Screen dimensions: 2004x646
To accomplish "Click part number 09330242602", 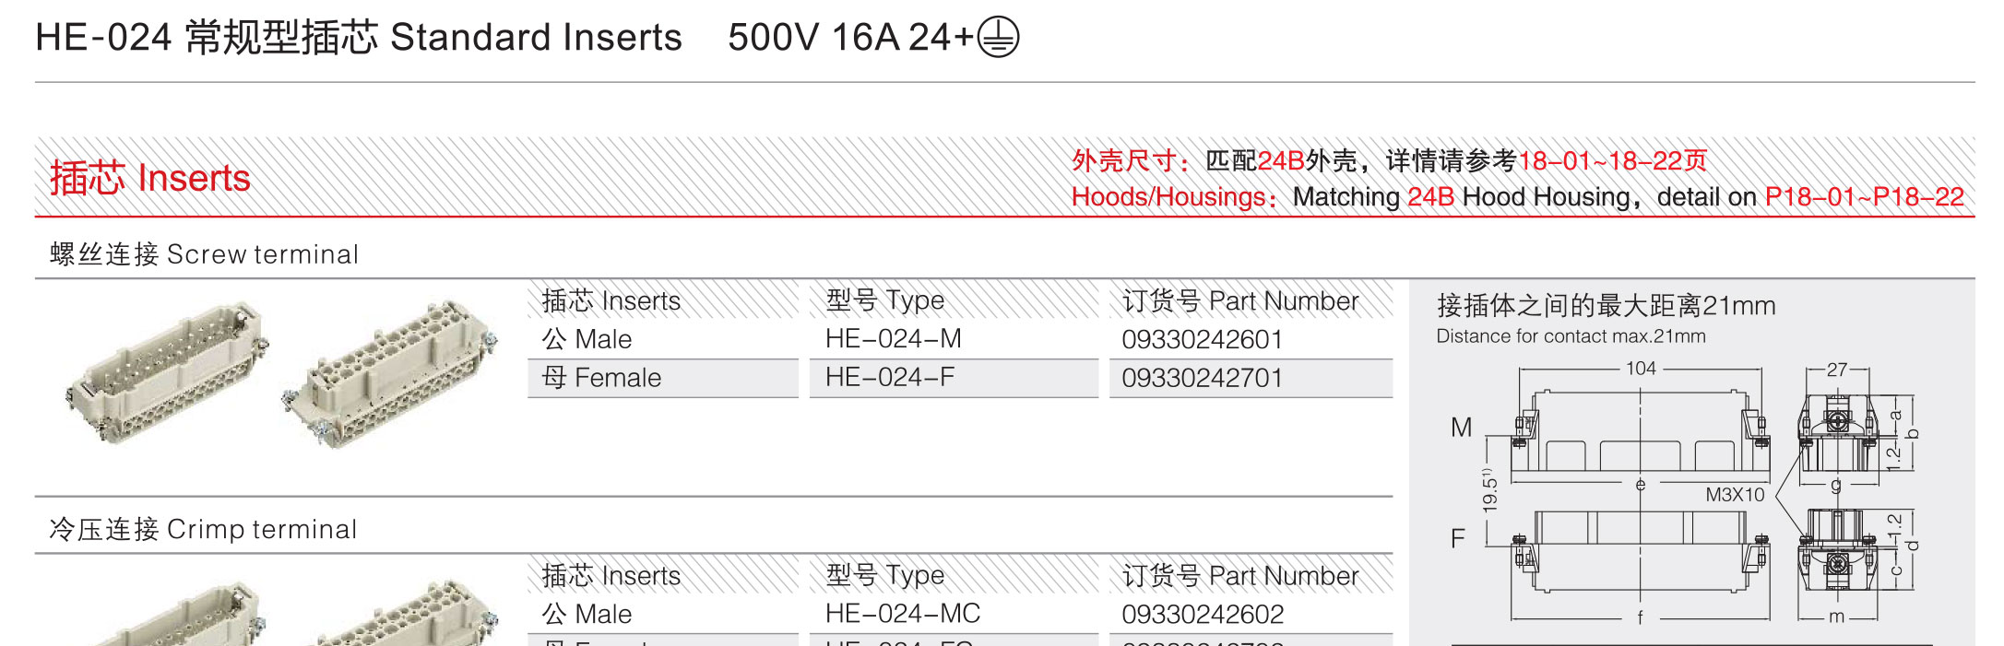I will (1202, 614).
